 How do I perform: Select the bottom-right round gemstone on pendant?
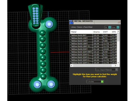[x=51, y=84]
